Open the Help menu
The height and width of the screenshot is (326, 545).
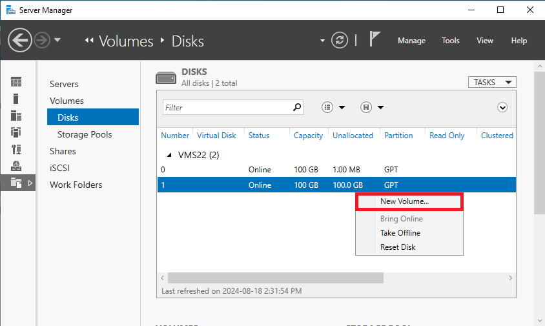tap(519, 41)
